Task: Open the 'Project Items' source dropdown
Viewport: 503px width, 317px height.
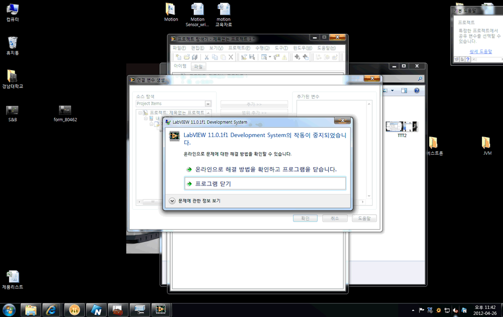Action: click(x=208, y=104)
